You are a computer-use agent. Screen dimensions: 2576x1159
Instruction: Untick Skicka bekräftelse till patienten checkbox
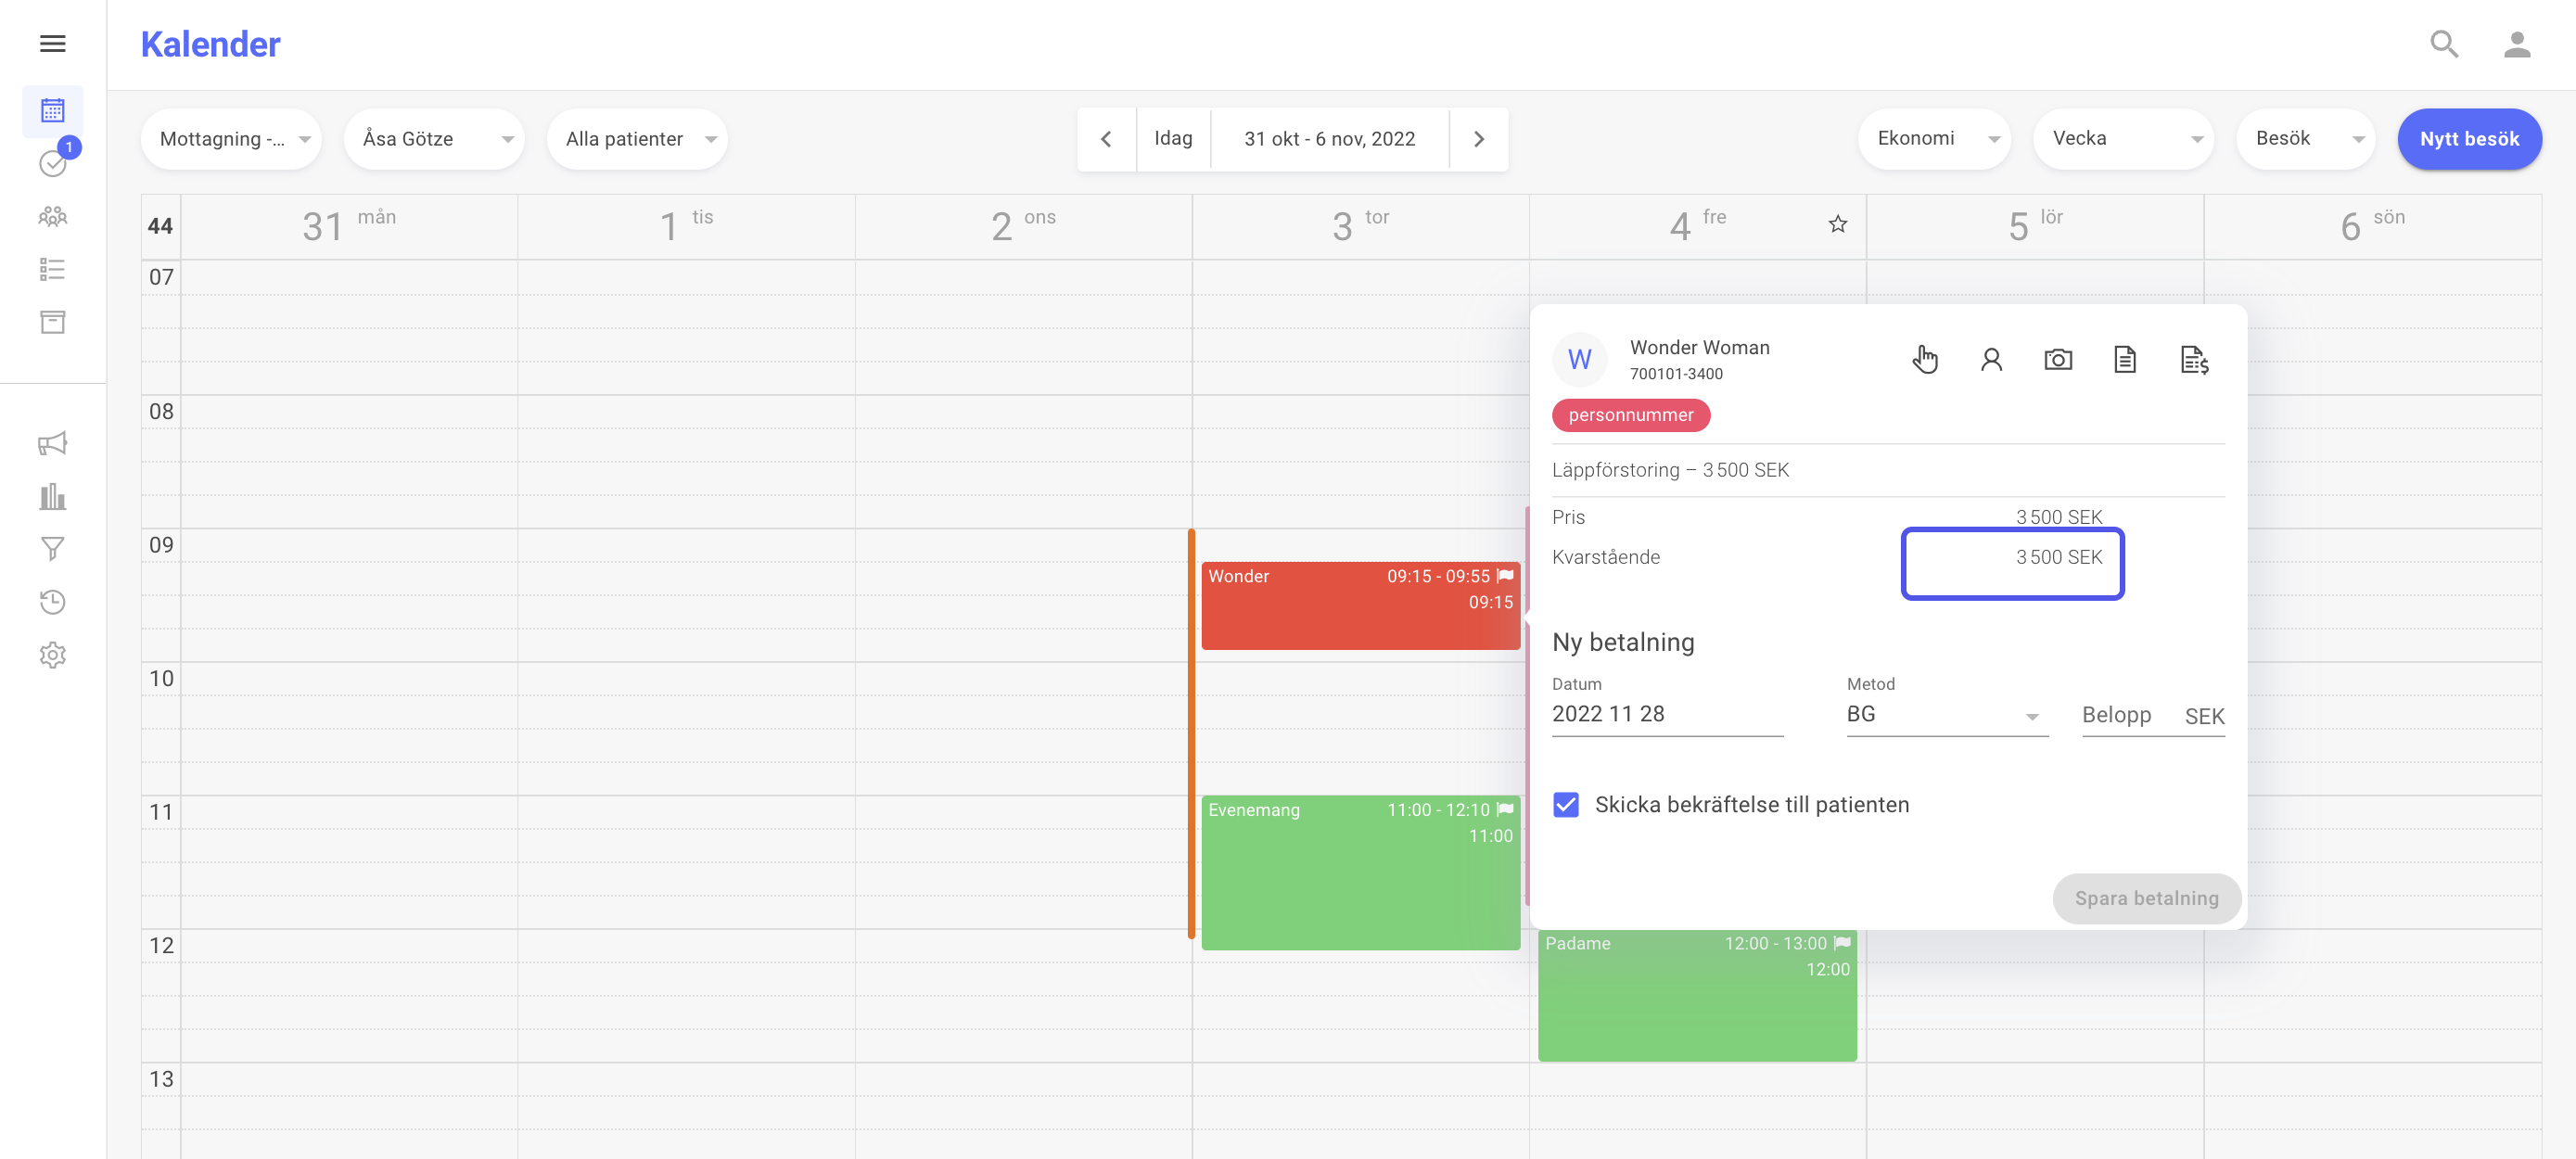1566,805
